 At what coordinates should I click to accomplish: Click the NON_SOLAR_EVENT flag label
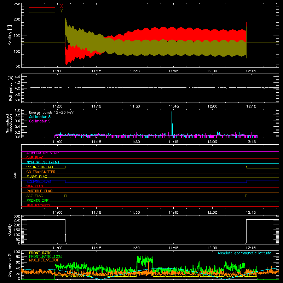click(x=43, y=162)
